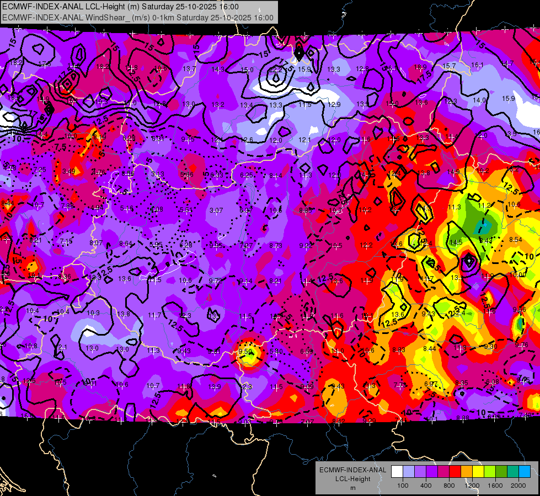Click the 4.08 grid value

tap(157, 209)
